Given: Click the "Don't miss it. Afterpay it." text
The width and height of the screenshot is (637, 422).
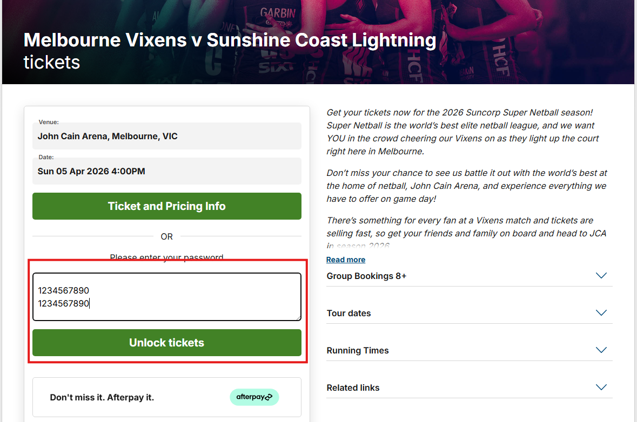Looking at the screenshot, I should coord(102,398).
